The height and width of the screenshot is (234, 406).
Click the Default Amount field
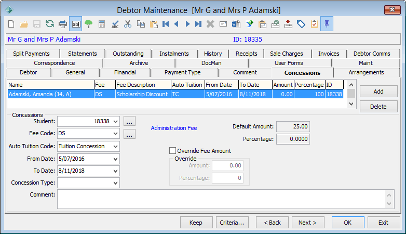pos(293,126)
